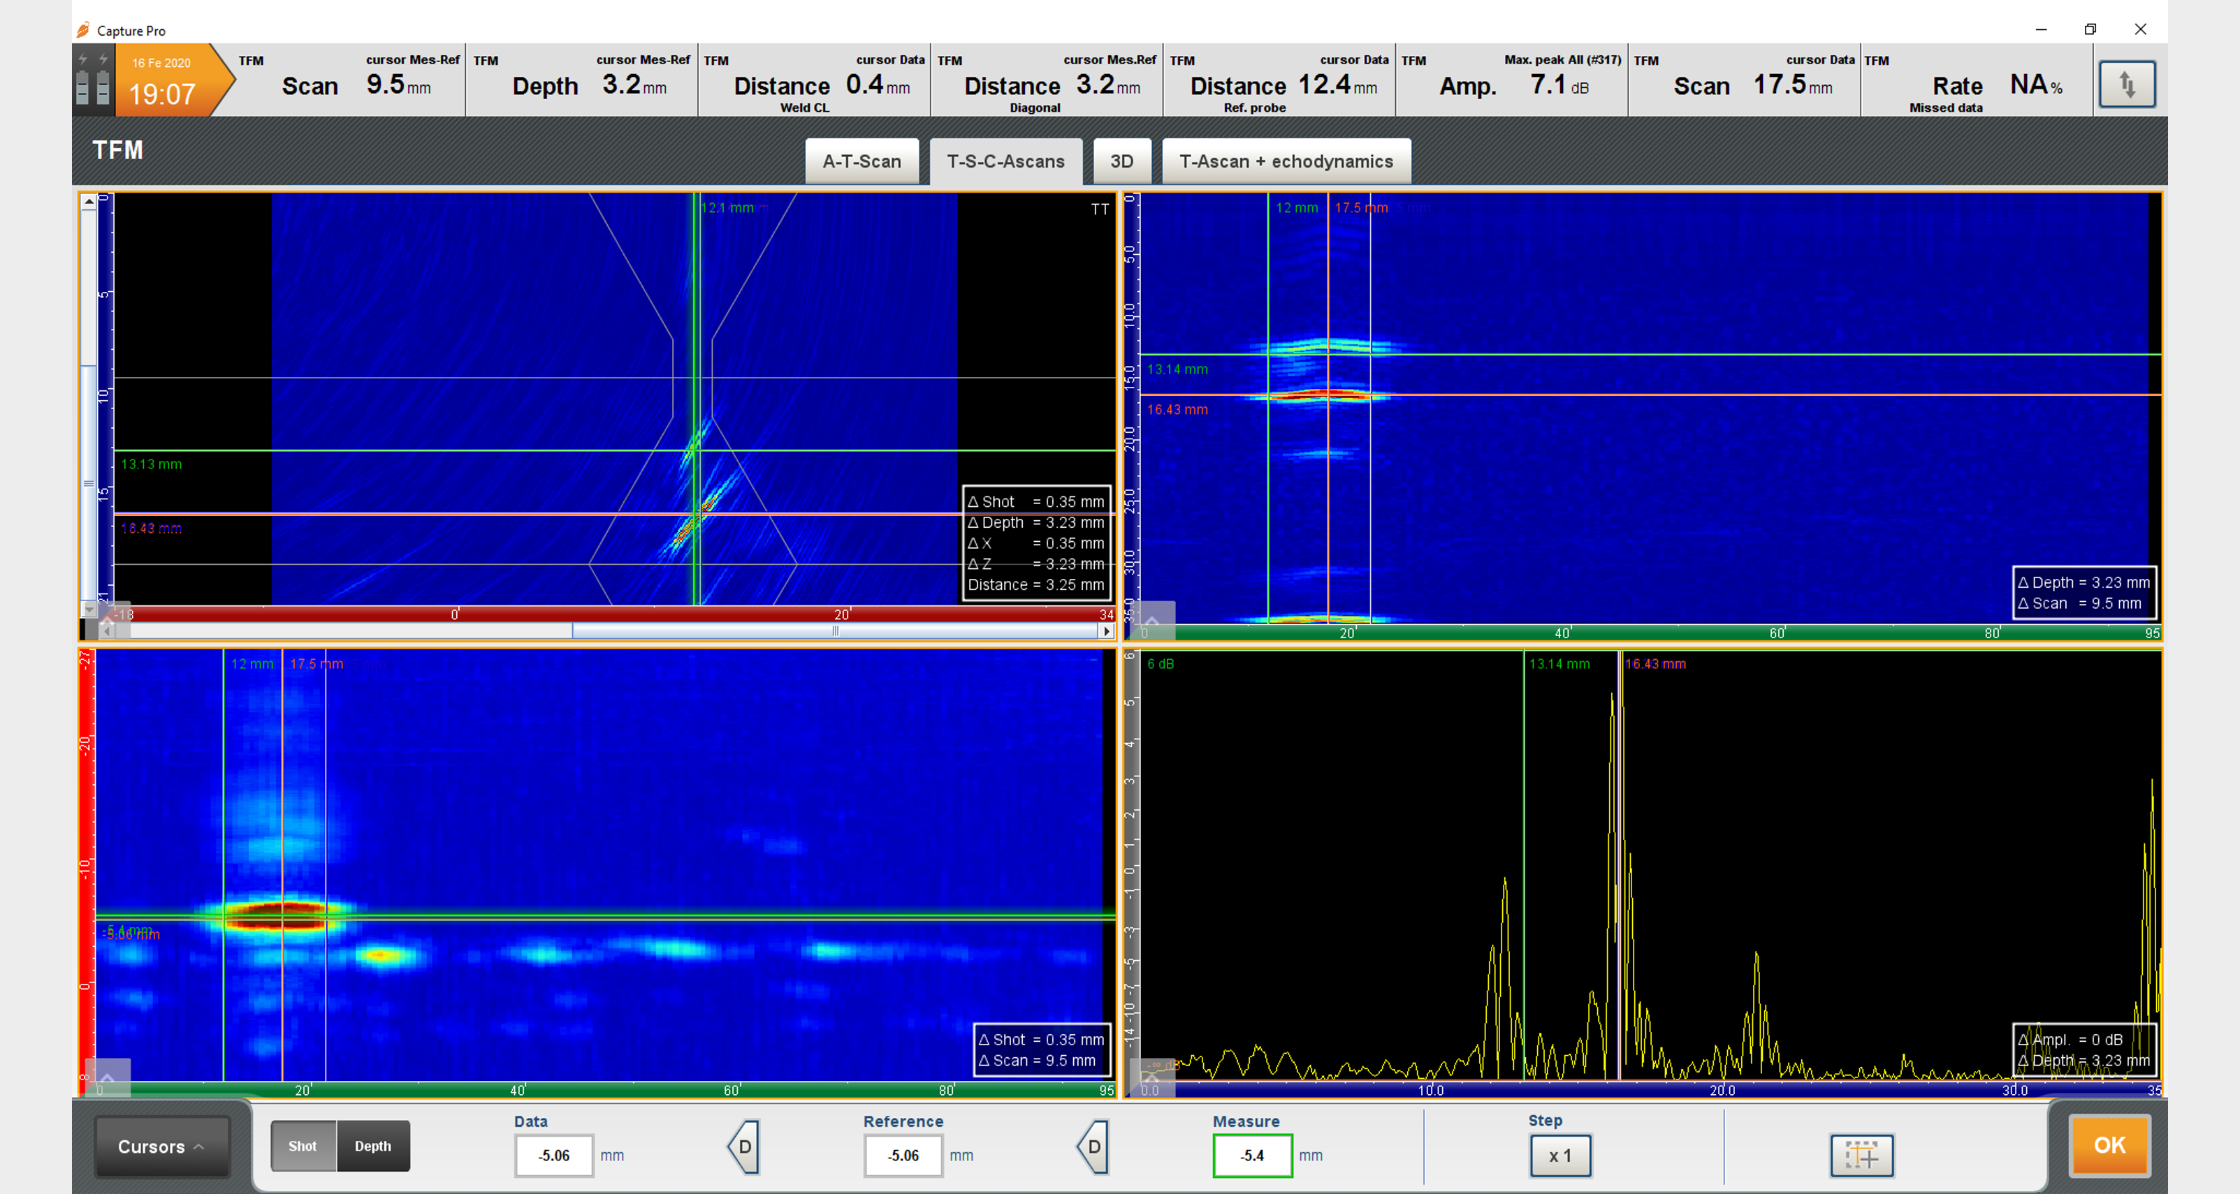Open the T-Ascan + echodynamics tab

click(x=1285, y=161)
